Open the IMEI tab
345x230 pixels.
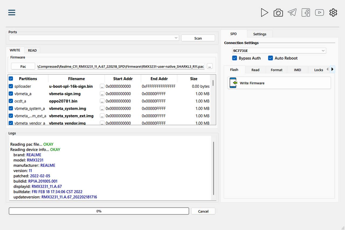pos(297,70)
